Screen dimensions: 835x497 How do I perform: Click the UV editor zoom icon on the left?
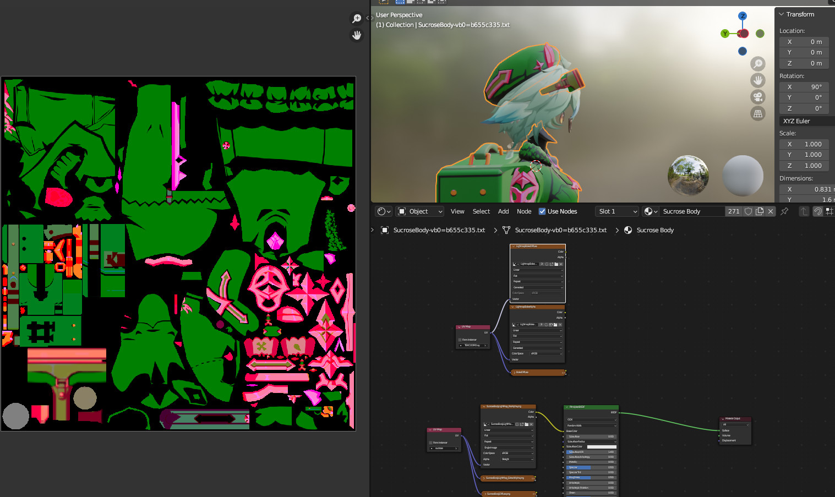coord(357,18)
